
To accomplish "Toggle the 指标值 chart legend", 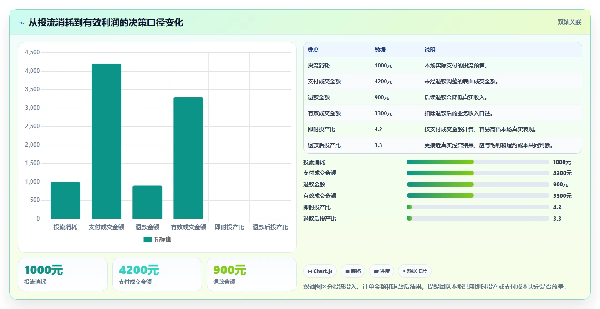I will (x=157, y=239).
